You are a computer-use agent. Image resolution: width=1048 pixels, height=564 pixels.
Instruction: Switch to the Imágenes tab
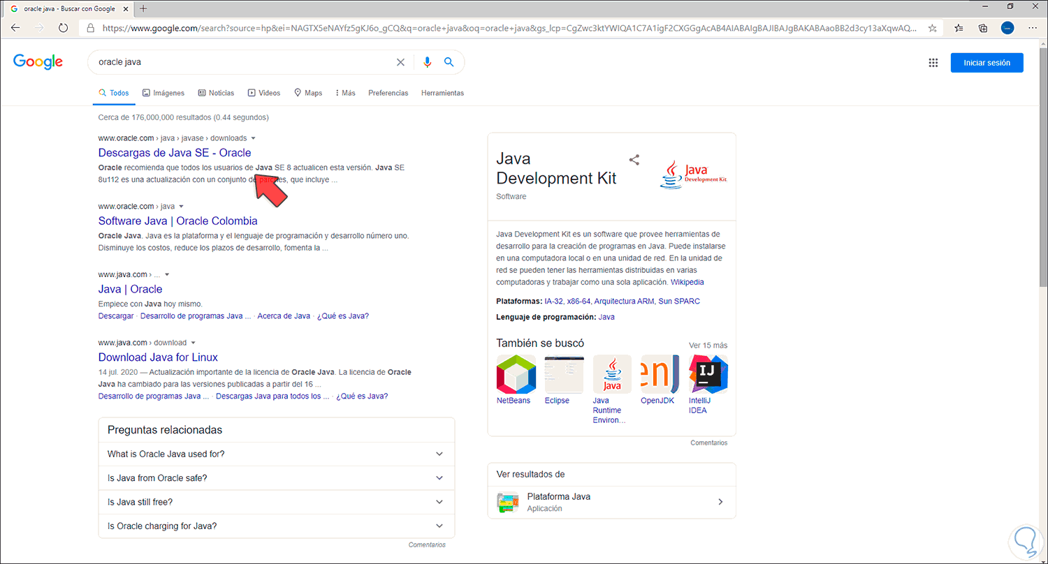pos(163,93)
